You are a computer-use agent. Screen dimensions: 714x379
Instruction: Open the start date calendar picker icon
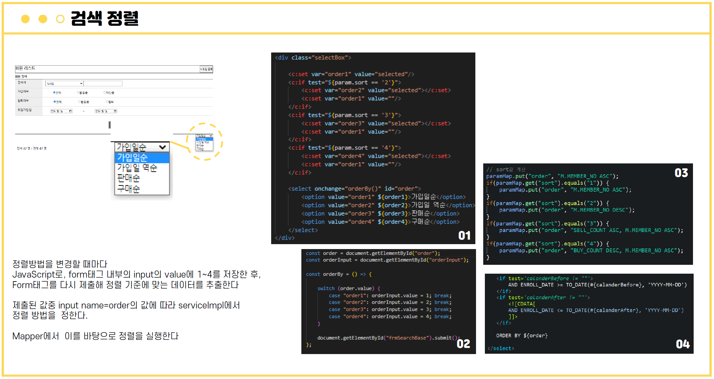point(70,111)
